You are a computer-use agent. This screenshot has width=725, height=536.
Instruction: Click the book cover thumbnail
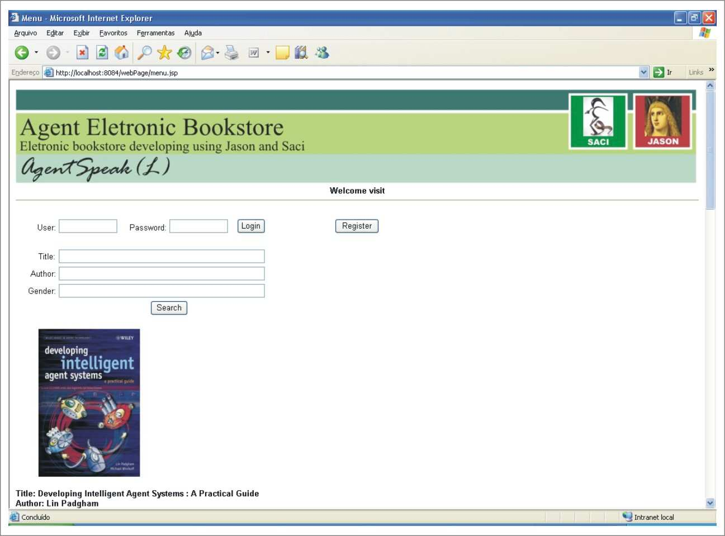pyautogui.click(x=89, y=403)
